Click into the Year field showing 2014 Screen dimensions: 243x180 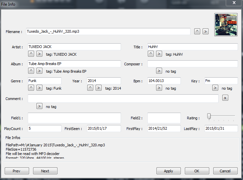(104, 81)
